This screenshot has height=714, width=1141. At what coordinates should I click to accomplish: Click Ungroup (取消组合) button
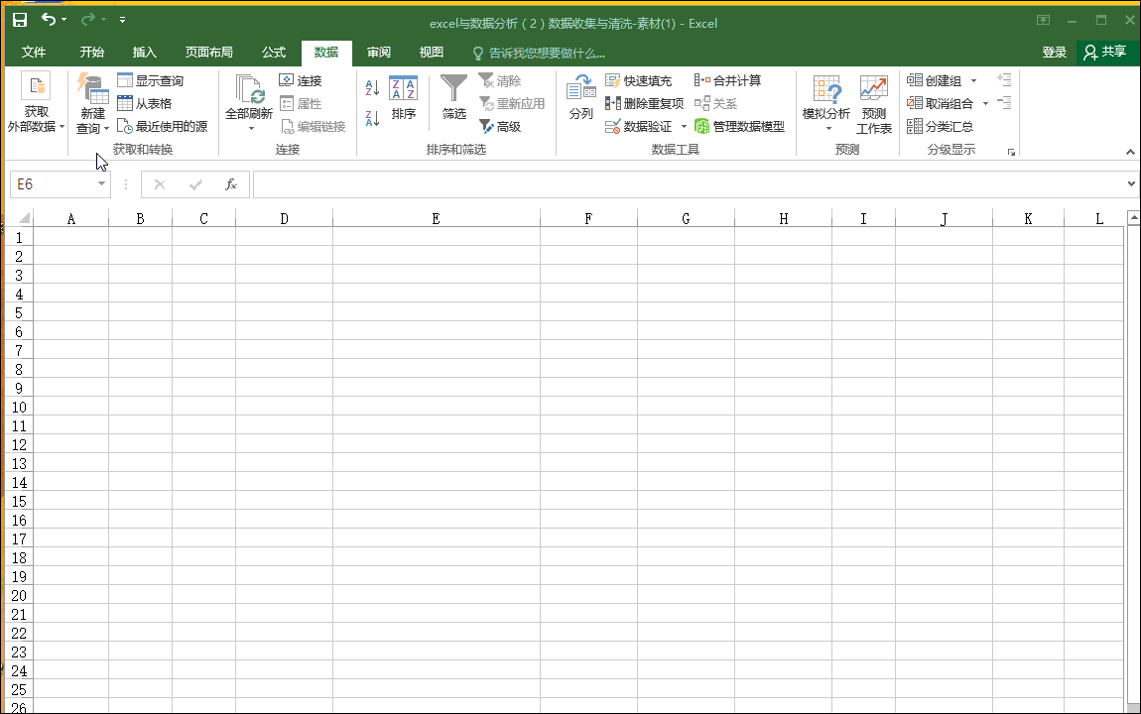(941, 103)
